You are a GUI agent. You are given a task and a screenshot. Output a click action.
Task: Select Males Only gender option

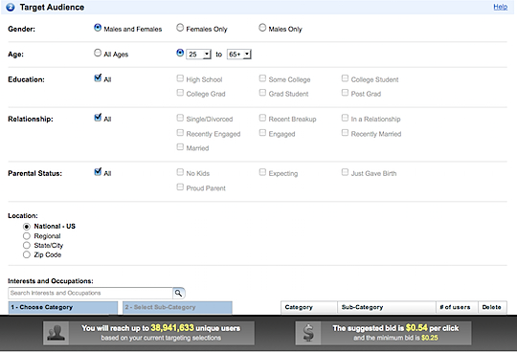point(262,28)
